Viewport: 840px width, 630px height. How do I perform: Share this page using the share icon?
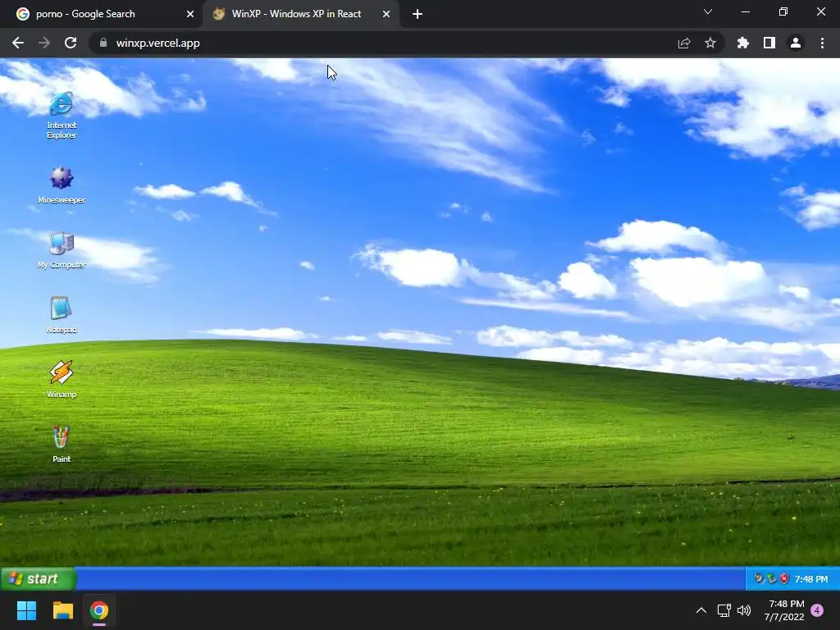click(x=684, y=43)
